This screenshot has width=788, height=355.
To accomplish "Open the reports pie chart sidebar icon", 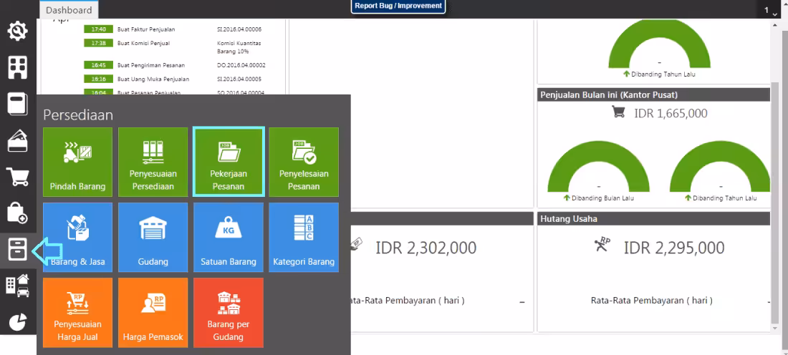I will 18,322.
